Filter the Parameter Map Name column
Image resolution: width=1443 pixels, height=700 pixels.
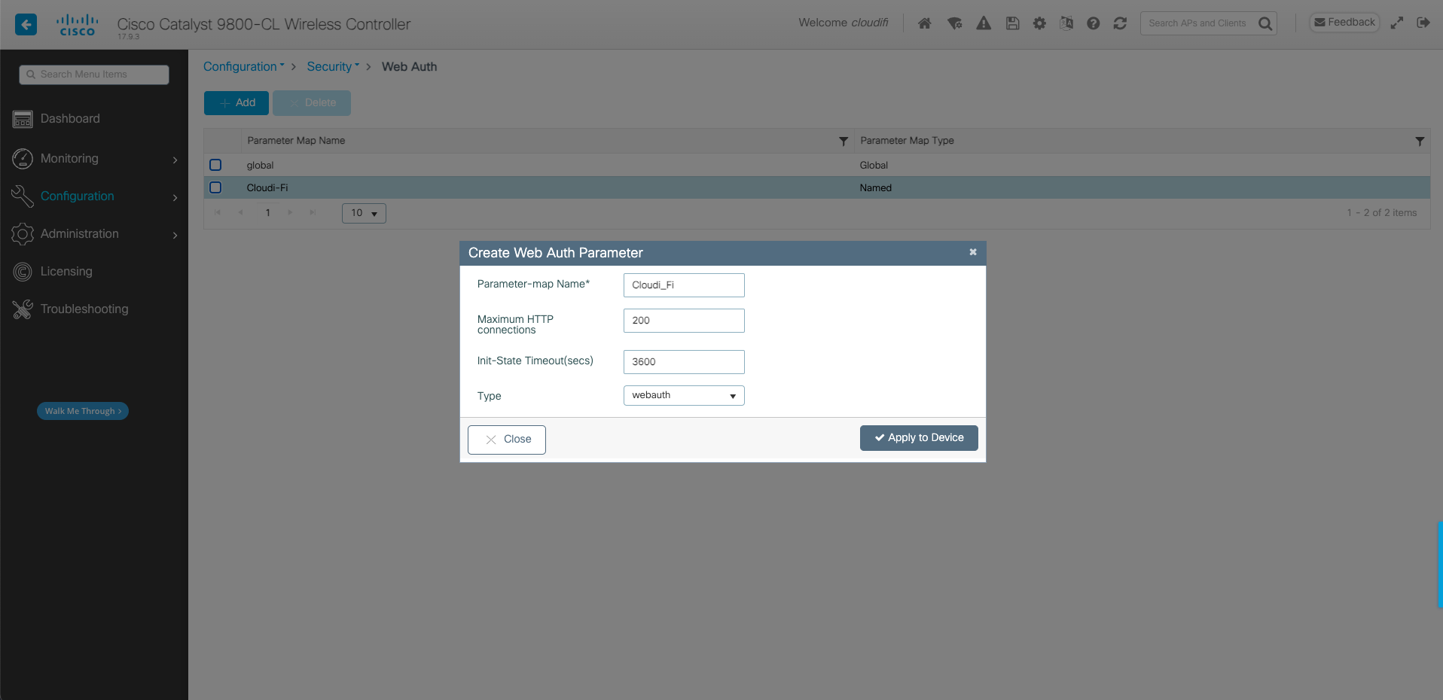(x=843, y=141)
